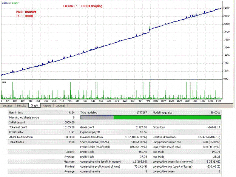Screen dimensions: 236x177
Task: Click the 1434 label on the trade axis
Action: 218,101
